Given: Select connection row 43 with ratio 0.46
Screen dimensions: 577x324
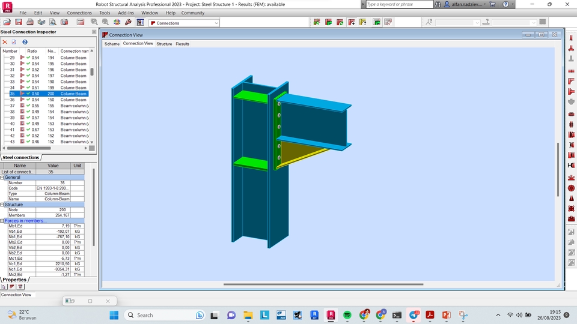Looking at the screenshot, I should click(x=48, y=142).
